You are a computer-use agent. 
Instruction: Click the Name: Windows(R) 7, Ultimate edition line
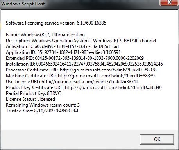click(x=45, y=35)
